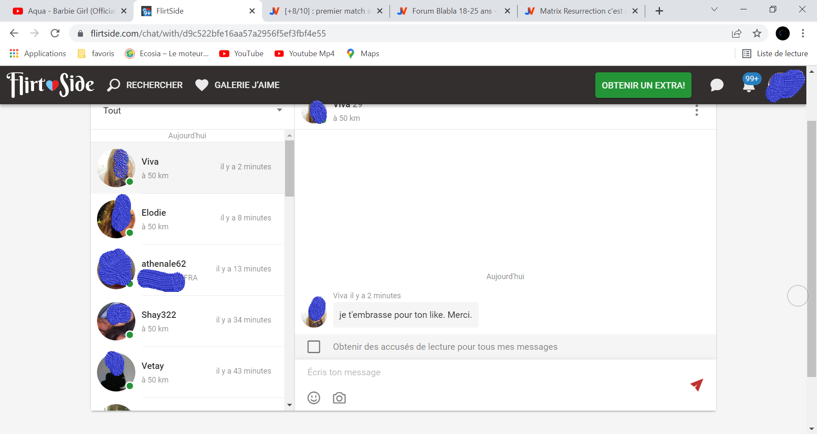Open the conversation with Vetay

coord(187,372)
